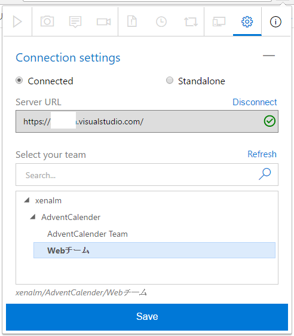294x336 pixels.
Task: Select the AdventCalender Team item
Action: click(x=87, y=234)
